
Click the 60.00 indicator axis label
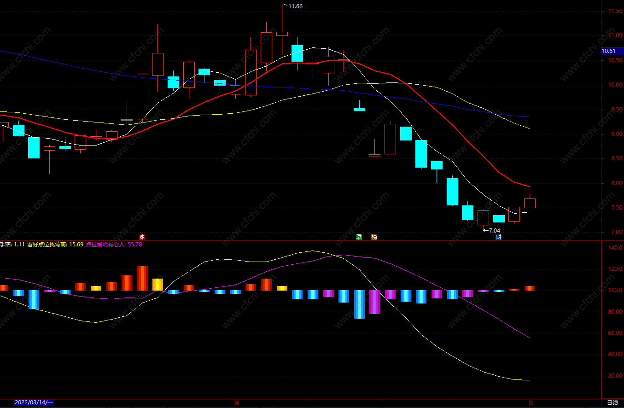[x=615, y=333]
